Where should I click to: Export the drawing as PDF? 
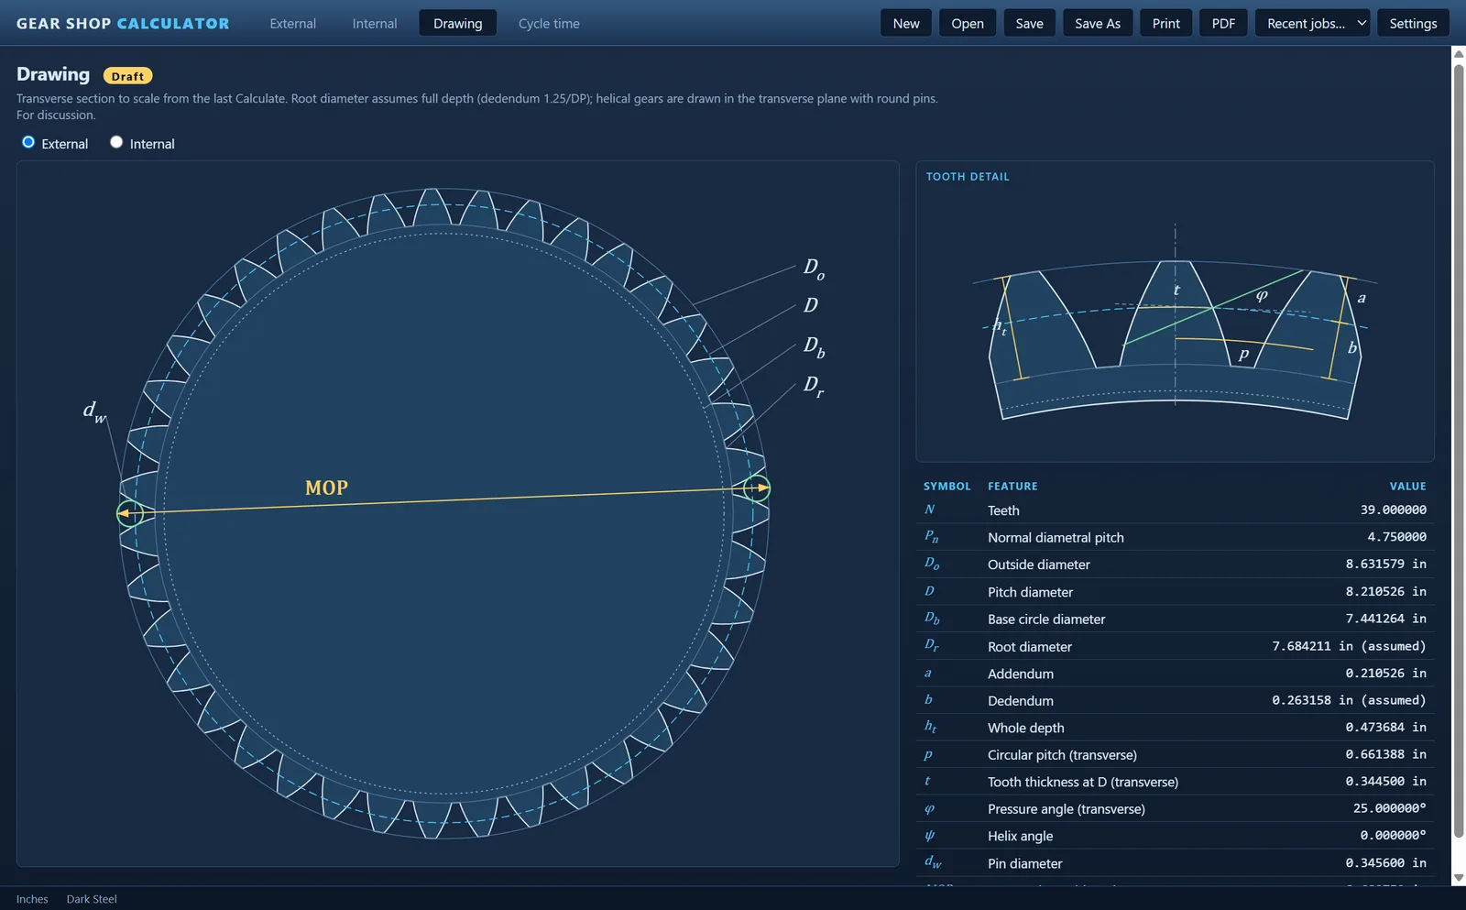click(x=1223, y=23)
